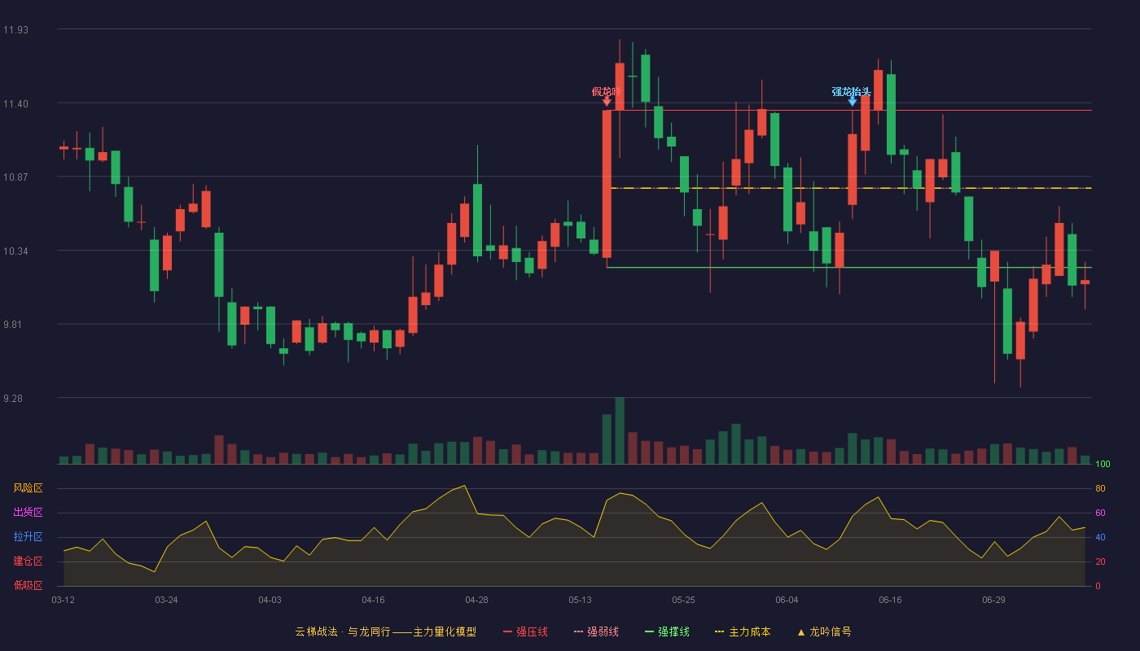This screenshot has height=651, width=1140.
Task: Click the yellow dashed 主力成本 line on chart
Action: coord(851,188)
